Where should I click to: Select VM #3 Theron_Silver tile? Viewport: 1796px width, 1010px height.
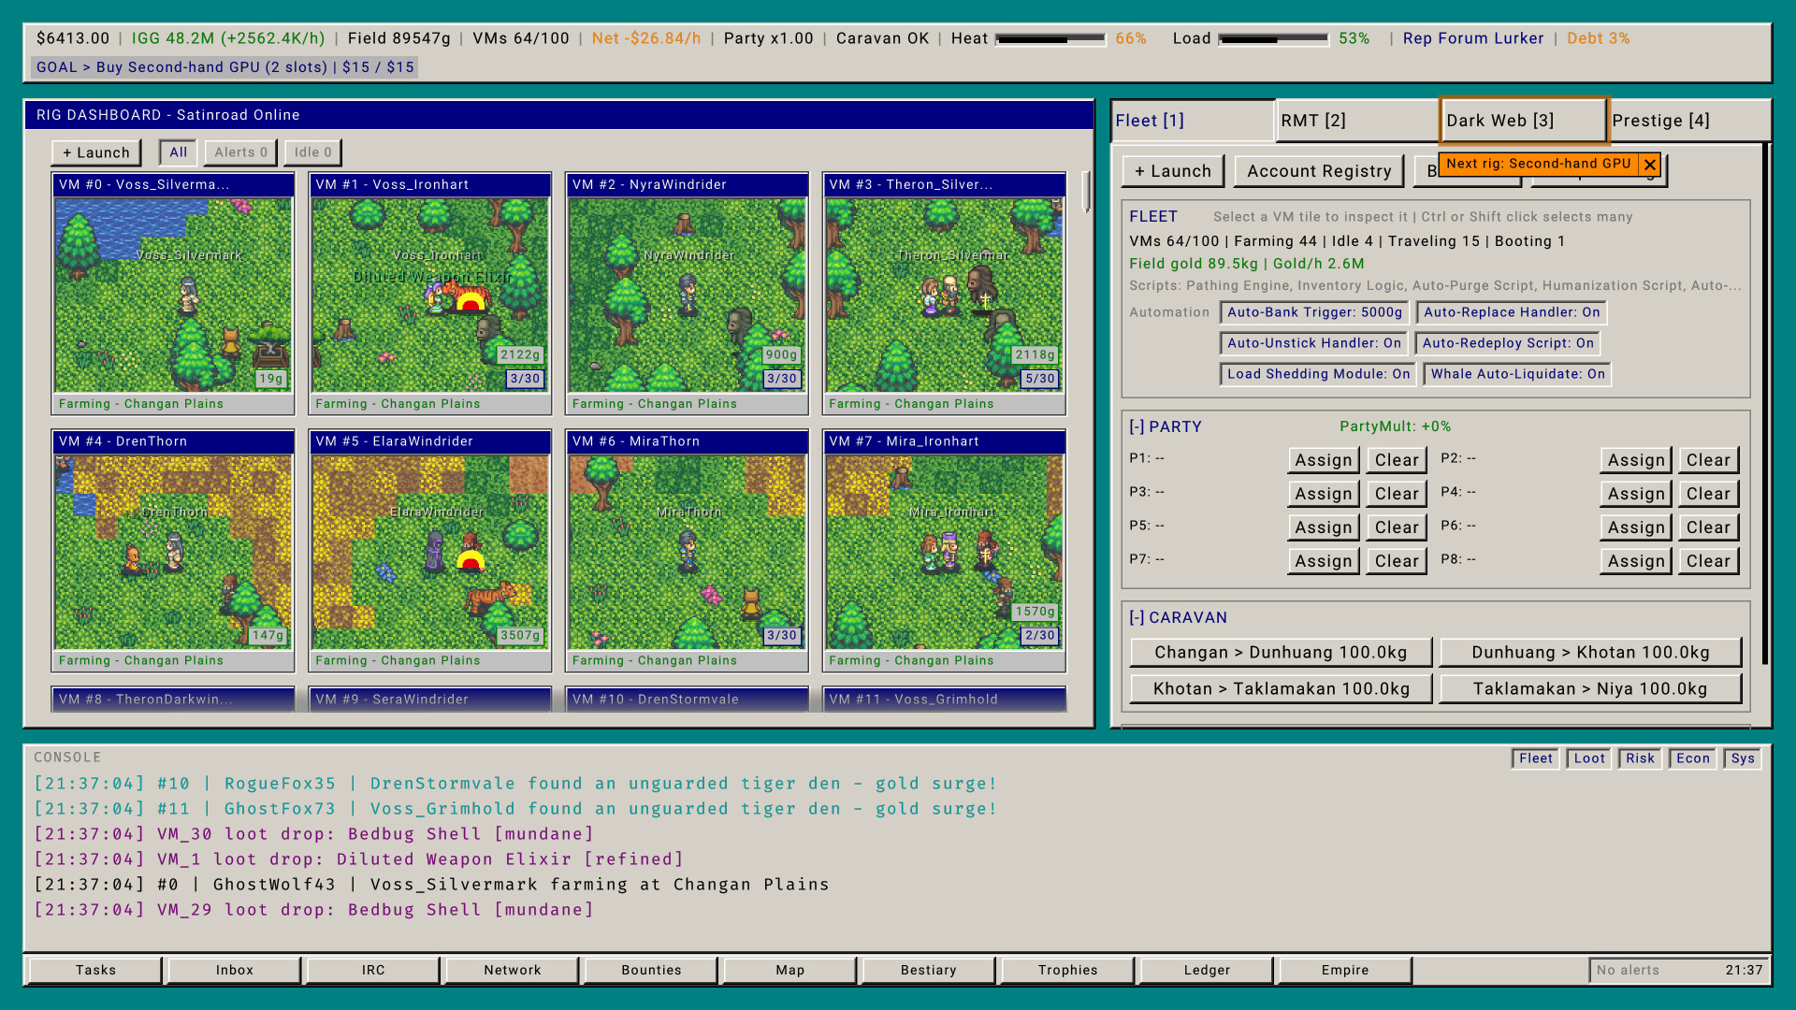tap(944, 294)
